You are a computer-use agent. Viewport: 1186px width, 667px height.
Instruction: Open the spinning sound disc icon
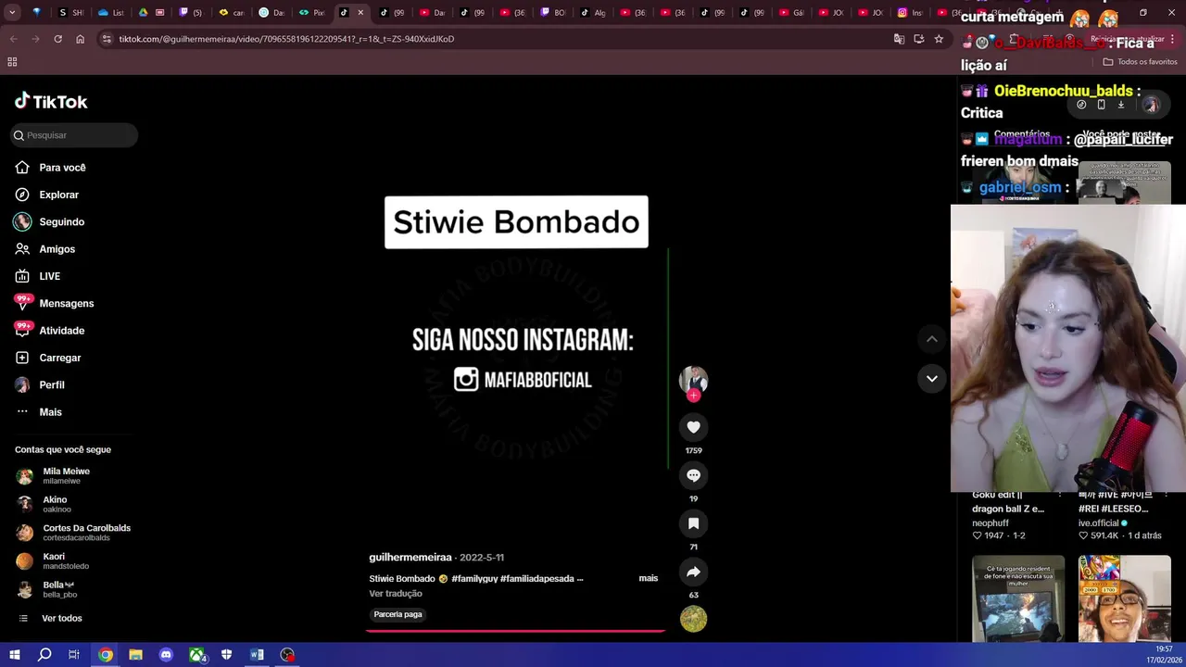[693, 619]
